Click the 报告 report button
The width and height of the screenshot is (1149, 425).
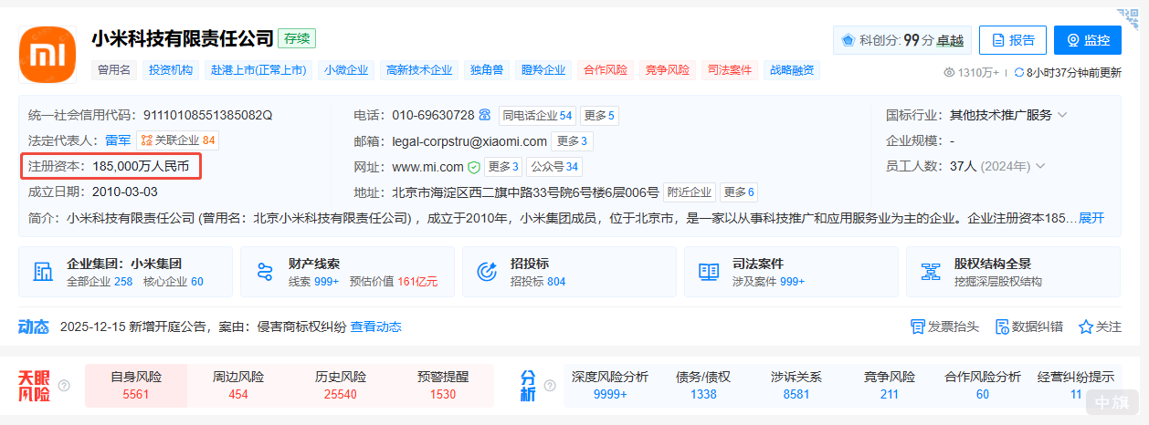1012,40
